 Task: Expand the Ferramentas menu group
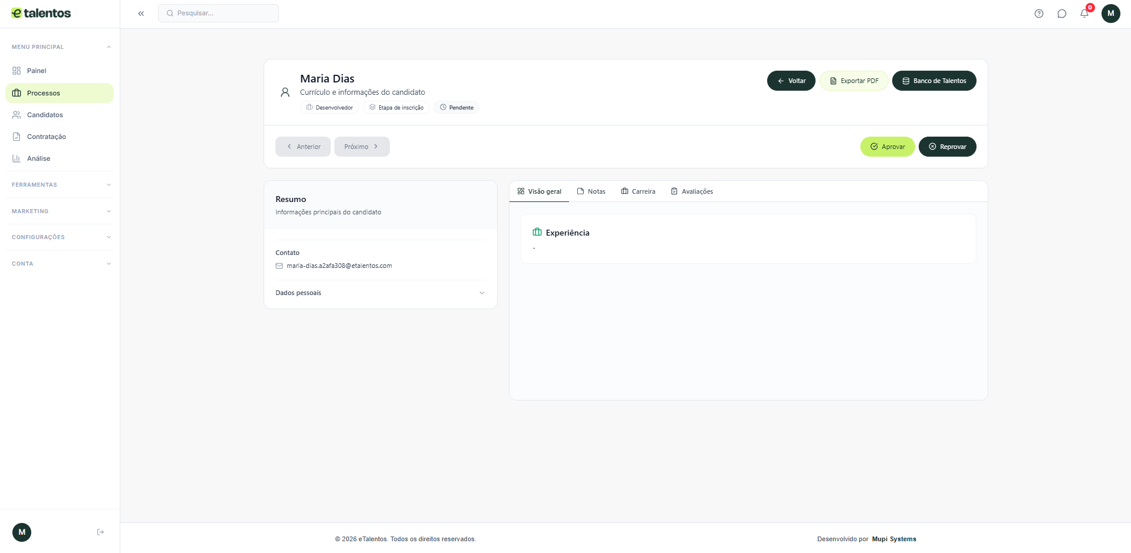[x=60, y=185]
